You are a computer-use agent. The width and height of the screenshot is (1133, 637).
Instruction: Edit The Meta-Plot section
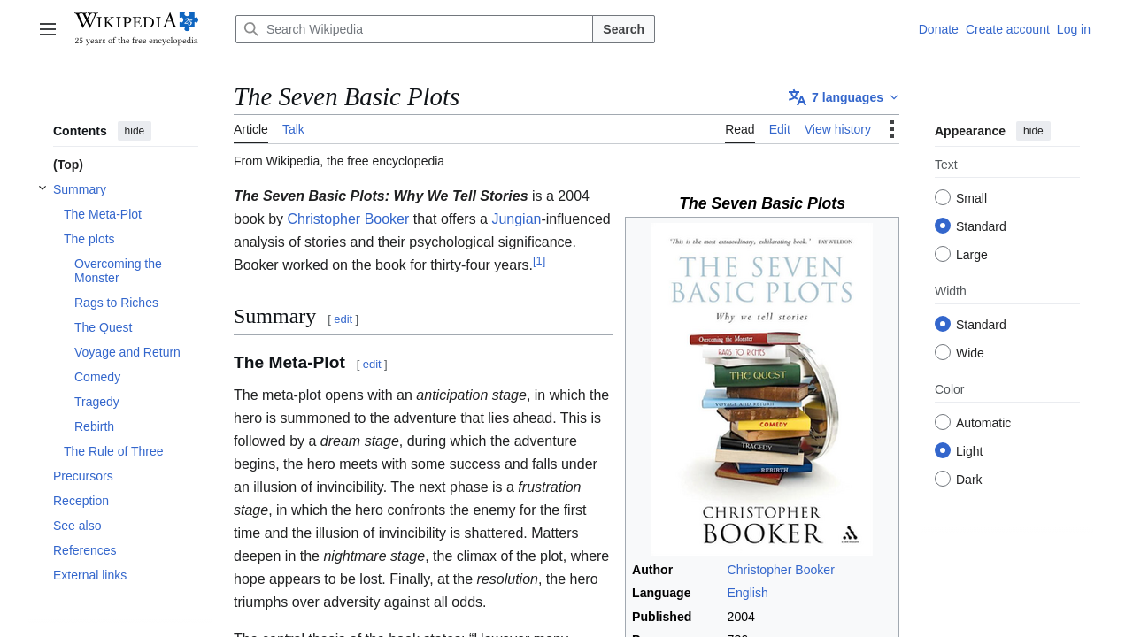[x=372, y=365]
